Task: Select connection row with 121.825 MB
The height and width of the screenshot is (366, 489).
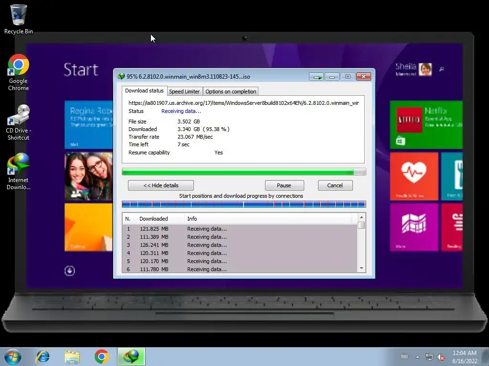Action: point(240,229)
